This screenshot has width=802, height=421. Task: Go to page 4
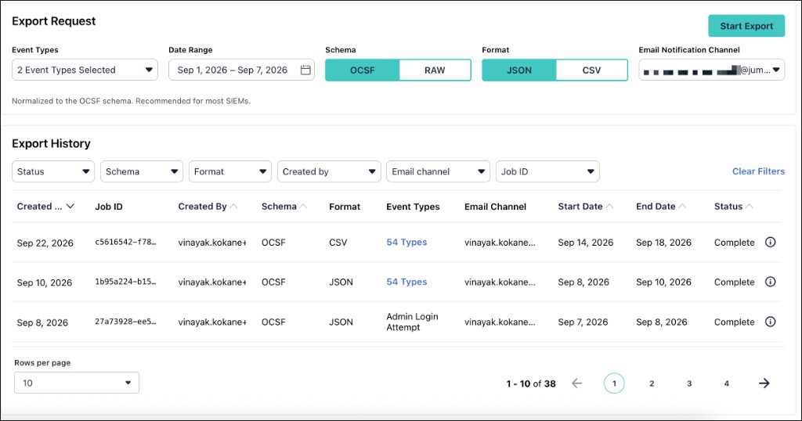[x=726, y=383]
